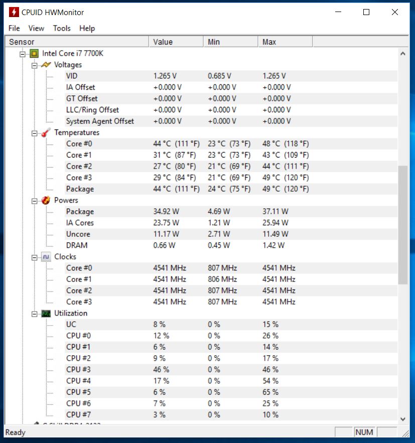Image resolution: width=415 pixels, height=443 pixels.
Task: Click the Powers flame icon
Action: pos(46,200)
